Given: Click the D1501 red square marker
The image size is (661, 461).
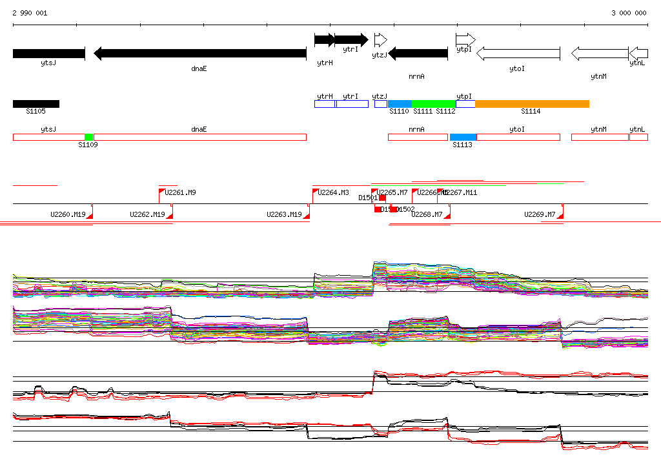Looking at the screenshot, I should click(x=382, y=198).
